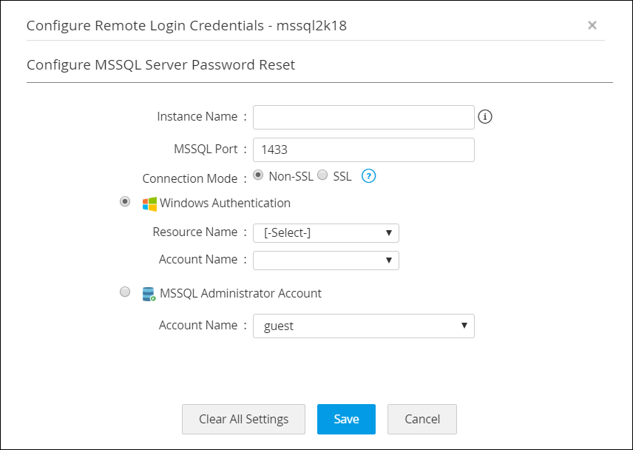Click the Windows Authentication label
This screenshot has height=450, width=633.
[225, 203]
